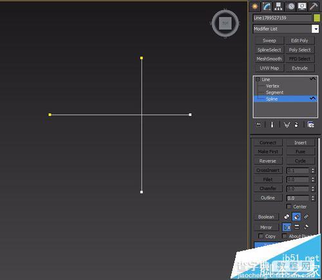Apply the Edit Poly modifier
This screenshot has width=322, height=280.
click(x=299, y=41)
